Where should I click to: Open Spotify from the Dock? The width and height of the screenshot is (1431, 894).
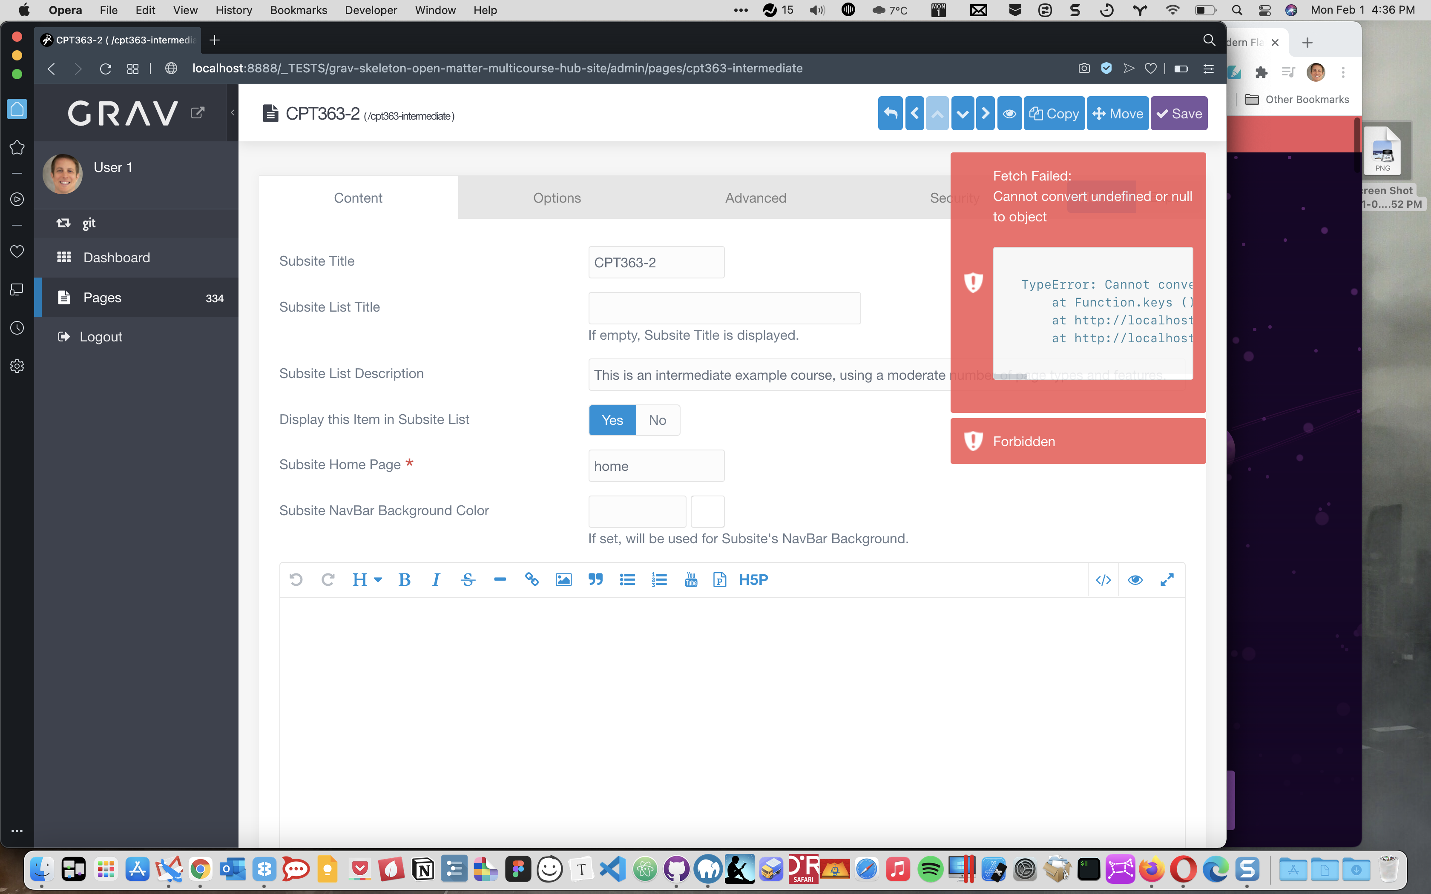pos(930,869)
